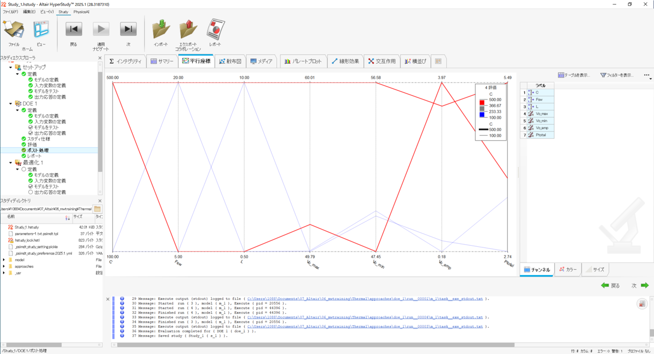Click the フィルターを表示 button
654x354 pixels.
617,75
